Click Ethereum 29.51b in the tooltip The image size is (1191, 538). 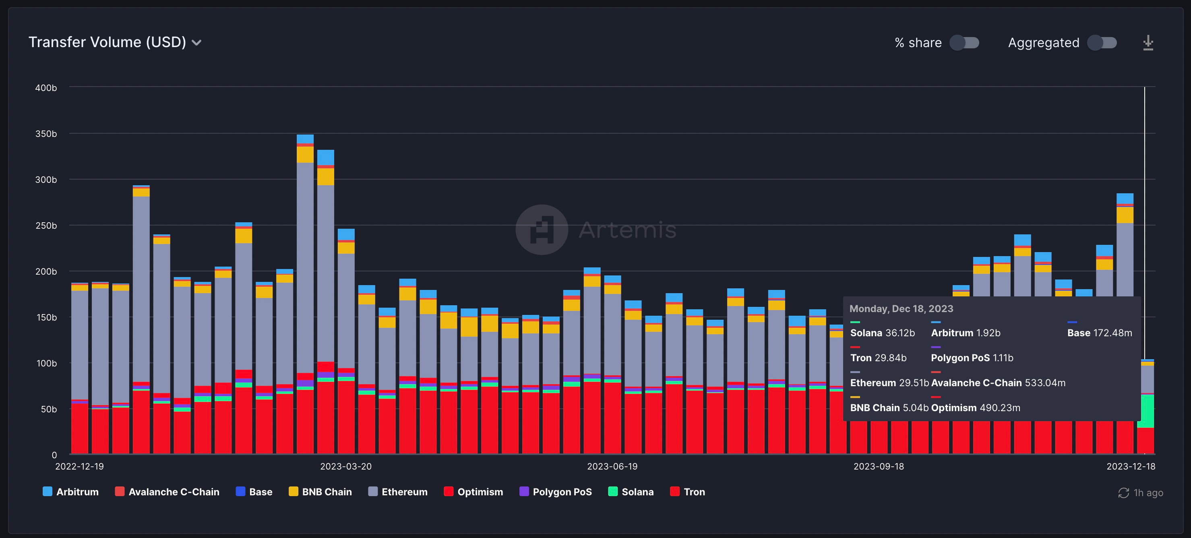889,383
